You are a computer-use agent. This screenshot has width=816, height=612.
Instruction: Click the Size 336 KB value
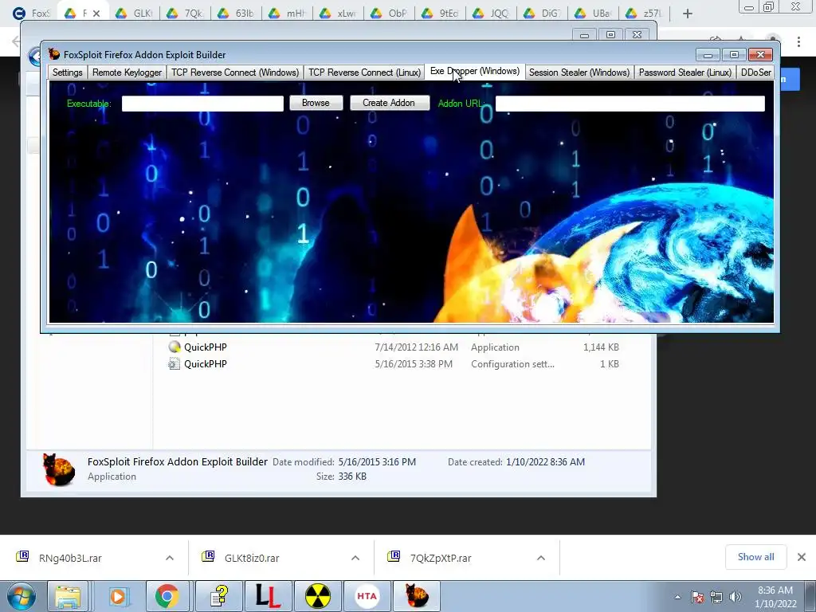(352, 477)
